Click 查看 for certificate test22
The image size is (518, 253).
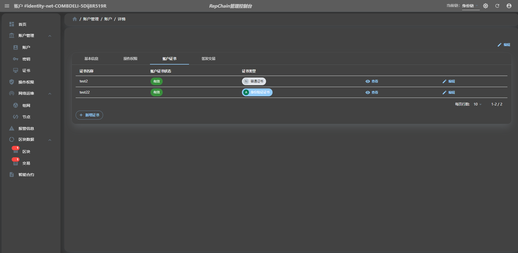372,92
